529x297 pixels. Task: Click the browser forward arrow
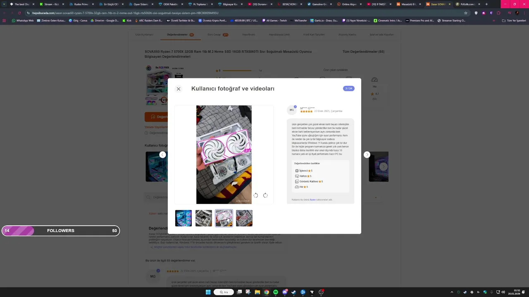12,13
